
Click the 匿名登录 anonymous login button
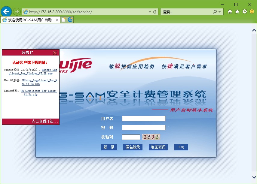[133, 147]
